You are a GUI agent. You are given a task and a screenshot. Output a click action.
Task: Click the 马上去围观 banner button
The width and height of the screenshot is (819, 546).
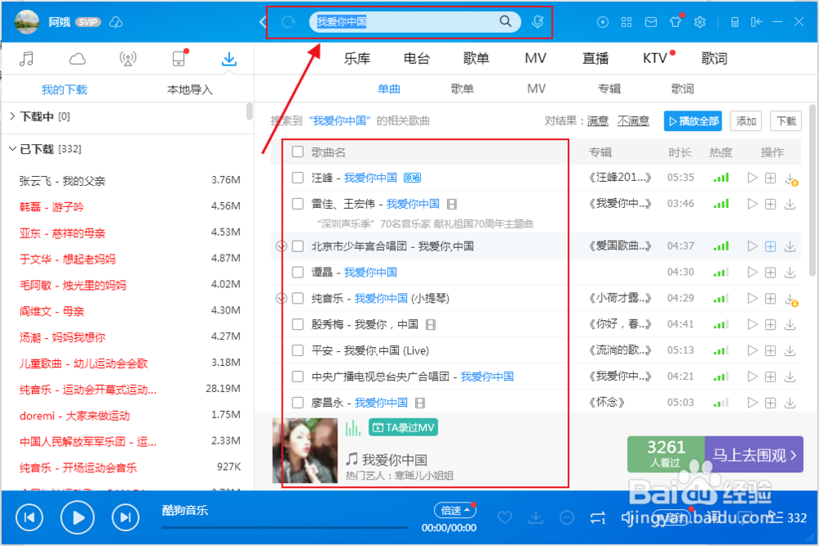(753, 454)
